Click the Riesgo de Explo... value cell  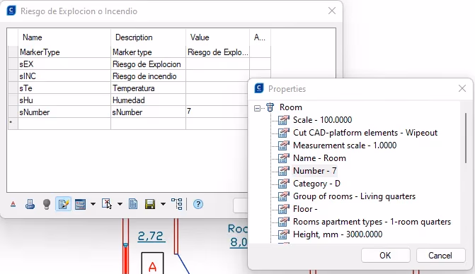coord(217,52)
